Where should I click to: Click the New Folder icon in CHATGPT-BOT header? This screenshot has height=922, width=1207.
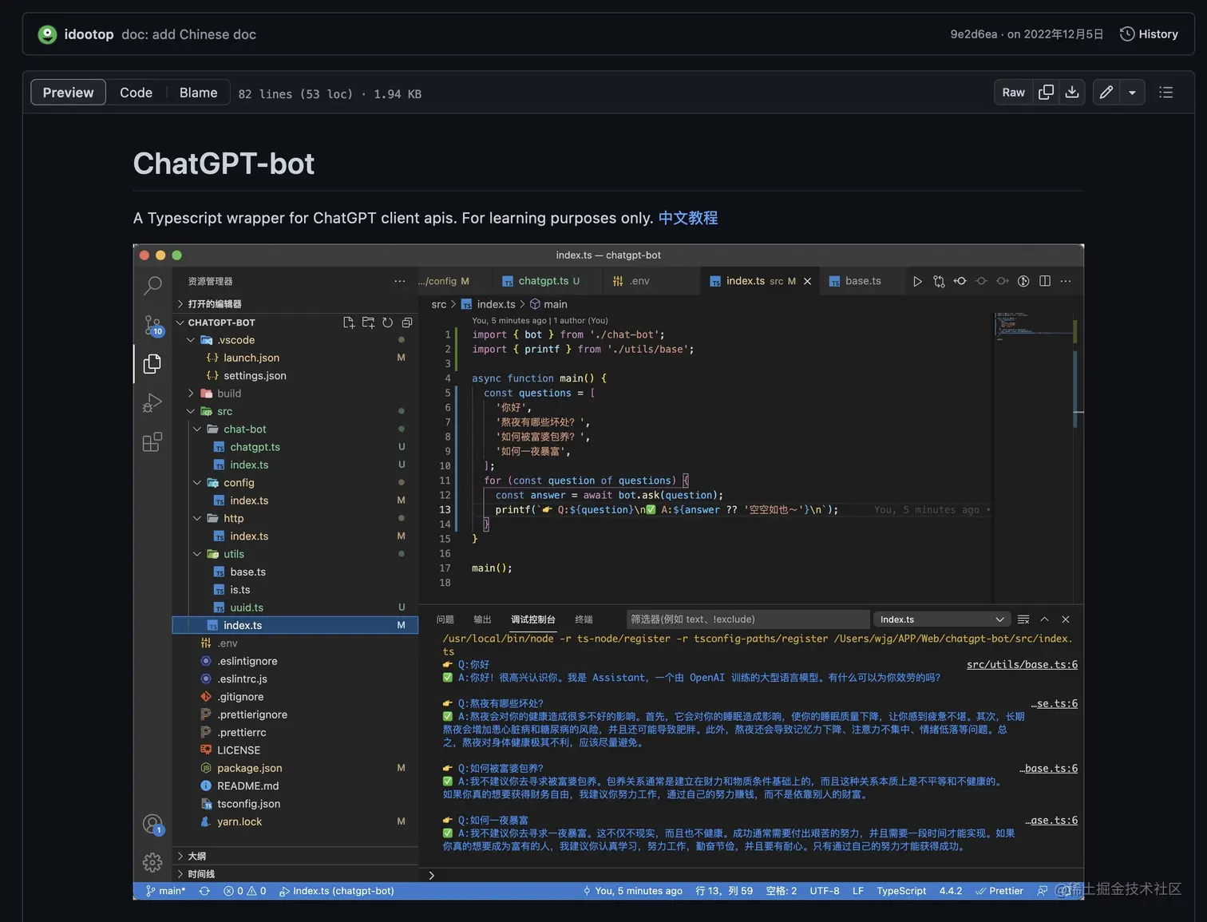point(368,323)
